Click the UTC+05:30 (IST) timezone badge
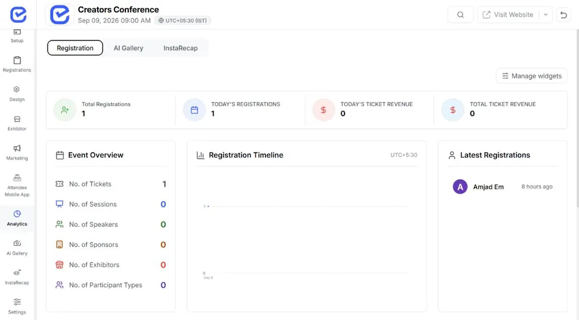 point(183,21)
